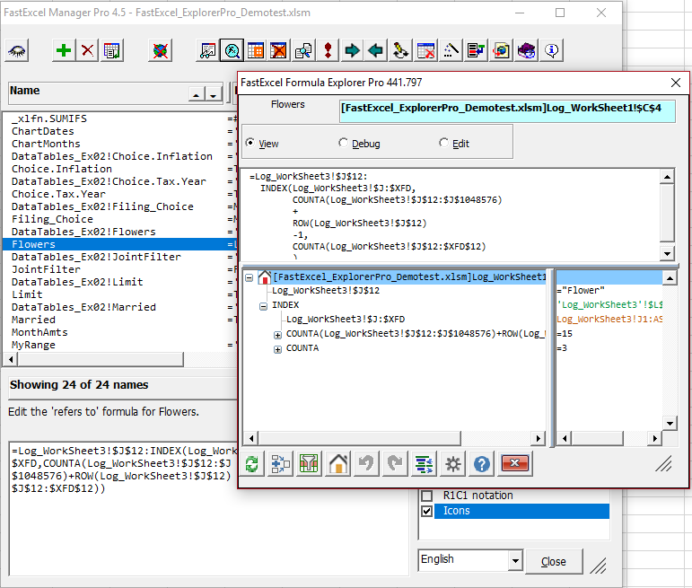692x588 pixels.
Task: Select the Debug radio button
Action: point(344,144)
